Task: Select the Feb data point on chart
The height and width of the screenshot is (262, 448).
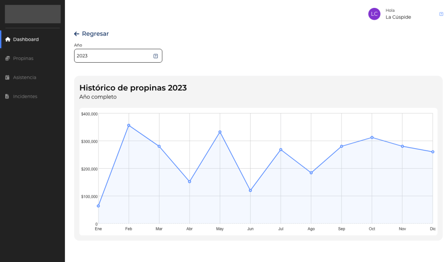Action: tap(128, 125)
